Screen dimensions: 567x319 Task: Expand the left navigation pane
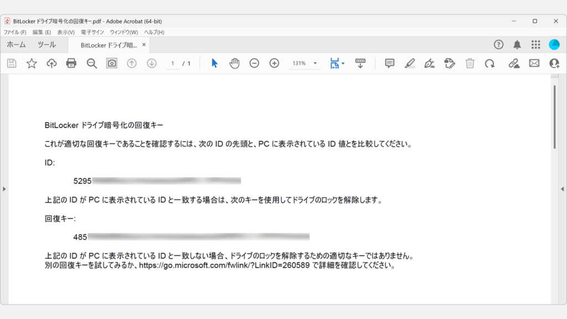[x=4, y=189]
